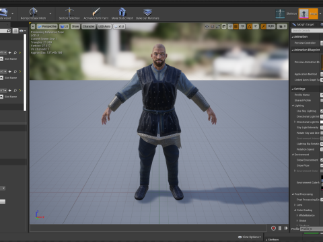Open the Reimport Base Mesh dropdown arrow
Screen dimensions: 323x242
coord(50,13)
